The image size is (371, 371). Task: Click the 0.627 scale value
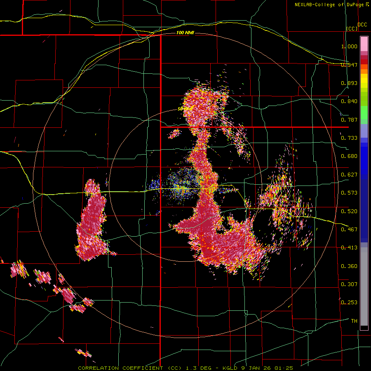tap(349, 175)
